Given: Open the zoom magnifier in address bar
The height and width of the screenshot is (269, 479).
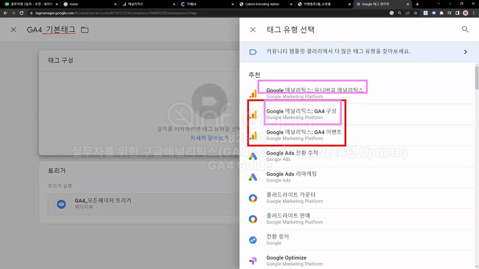Looking at the screenshot, I should point(400,13).
